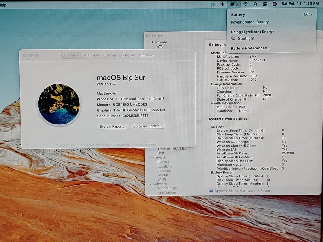Collapse the Hardware section in System Report
The width and height of the screenshot is (323, 242).
(x=150, y=42)
